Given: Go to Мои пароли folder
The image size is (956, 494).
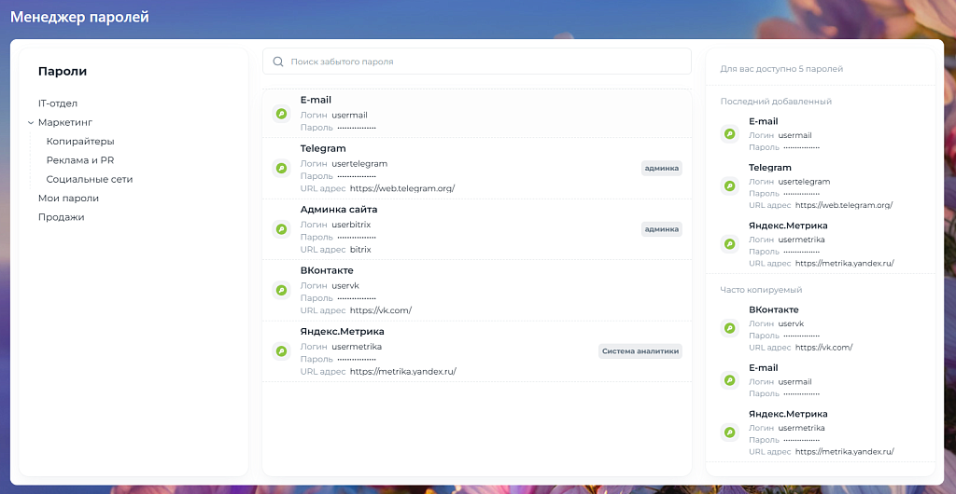Looking at the screenshot, I should 68,199.
